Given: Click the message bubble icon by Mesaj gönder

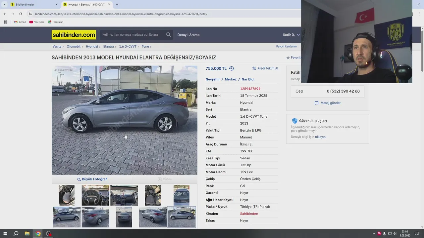Looking at the screenshot, I should pos(316,103).
